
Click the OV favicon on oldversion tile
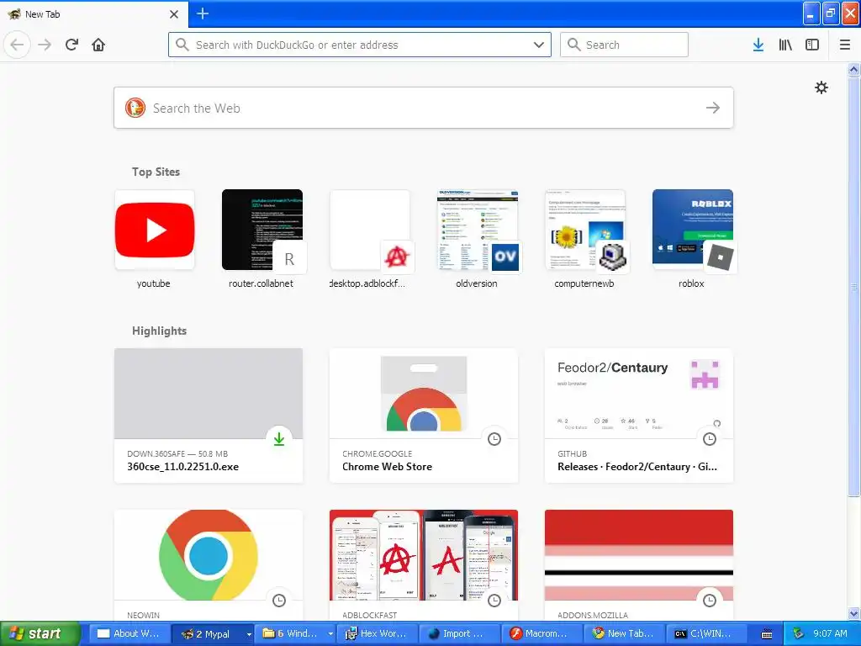click(505, 257)
